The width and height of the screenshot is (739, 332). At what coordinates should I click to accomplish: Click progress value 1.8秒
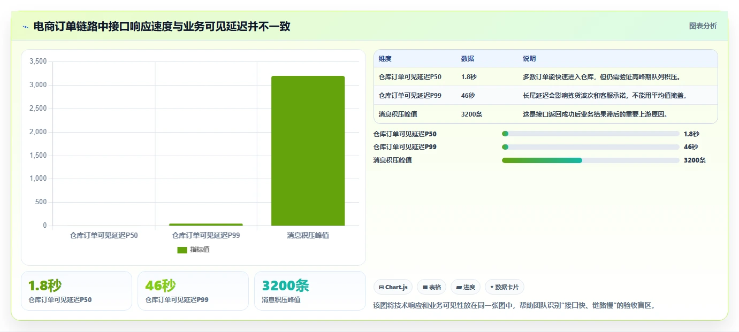[x=691, y=134]
